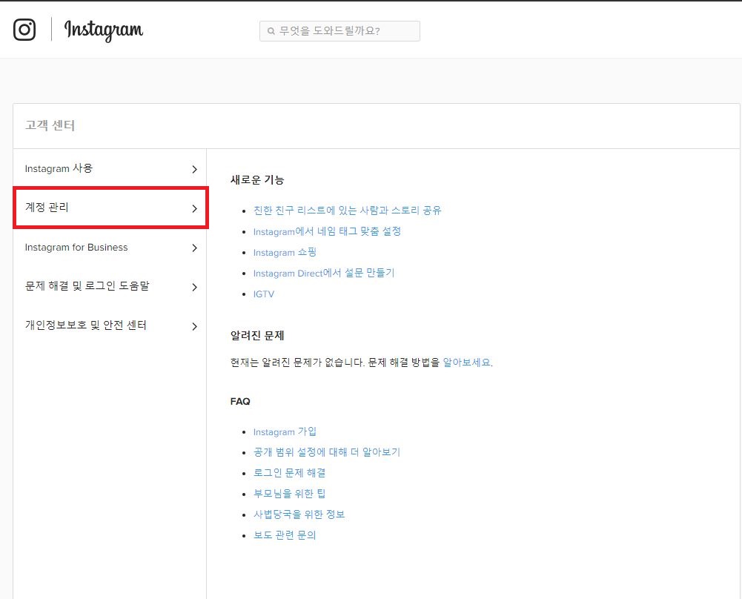This screenshot has width=742, height=599.
Task: Open link Instagram Direct에서 설문 만들기
Action: tap(324, 273)
